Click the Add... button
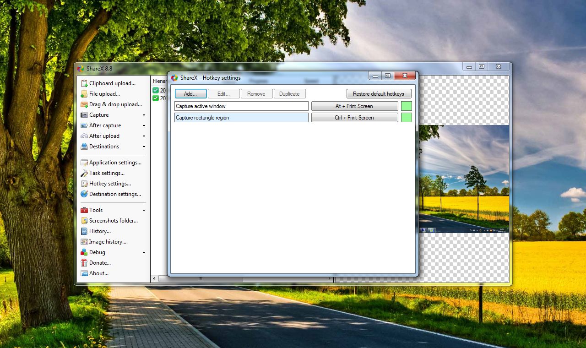Screen dimensions: 586x348 point(190,94)
